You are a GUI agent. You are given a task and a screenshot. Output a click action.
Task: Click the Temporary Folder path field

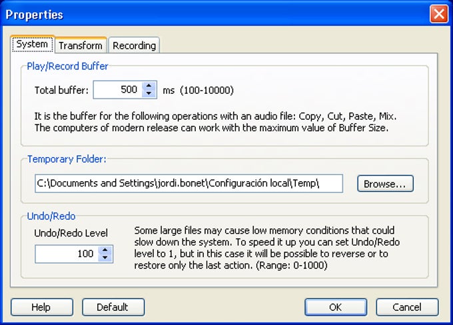tap(189, 183)
